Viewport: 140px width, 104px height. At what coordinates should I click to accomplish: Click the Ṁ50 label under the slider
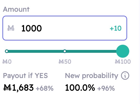coord(65,62)
